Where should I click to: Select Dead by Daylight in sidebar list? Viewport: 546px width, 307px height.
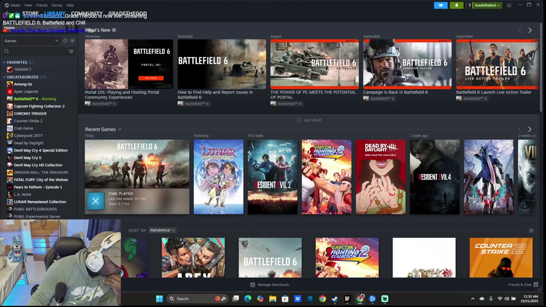point(29,143)
